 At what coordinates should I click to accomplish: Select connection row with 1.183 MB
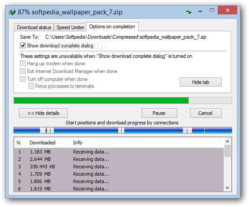119,152
